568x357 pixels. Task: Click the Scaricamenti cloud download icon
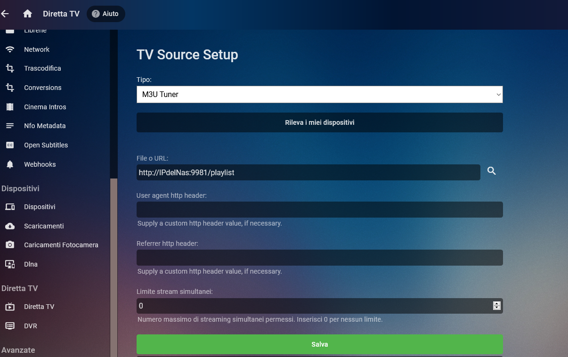[x=10, y=226]
